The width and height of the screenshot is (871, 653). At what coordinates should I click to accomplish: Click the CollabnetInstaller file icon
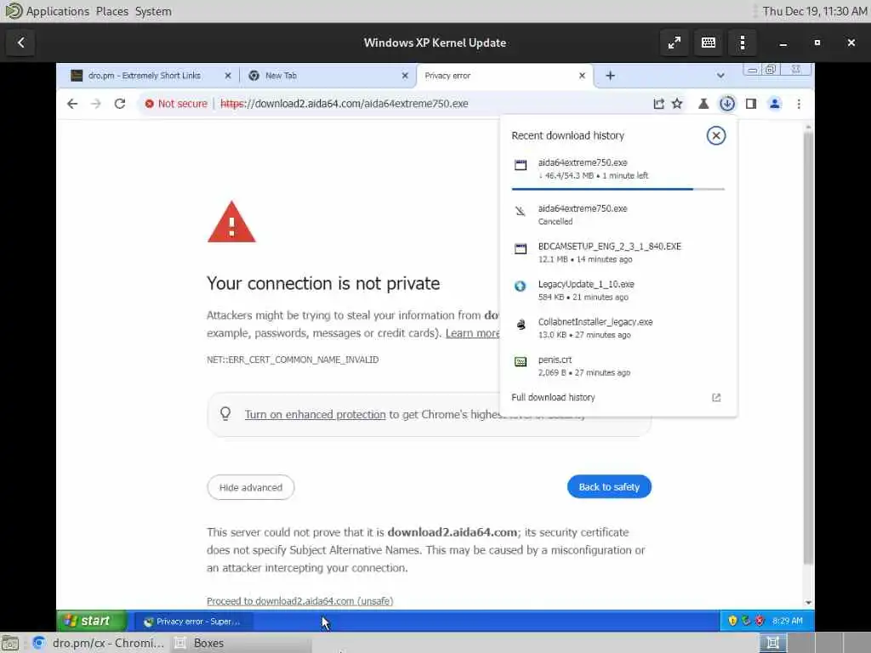[521, 324]
